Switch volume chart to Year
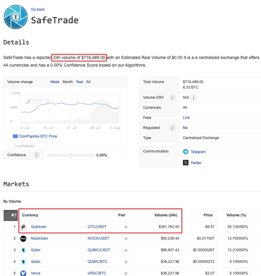 point(79,82)
